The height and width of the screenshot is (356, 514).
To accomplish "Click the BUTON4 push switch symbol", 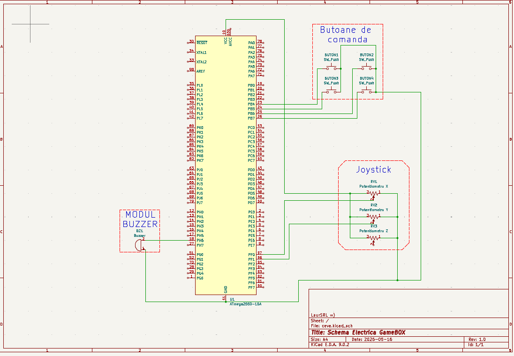I will pyautogui.click(x=367, y=91).
